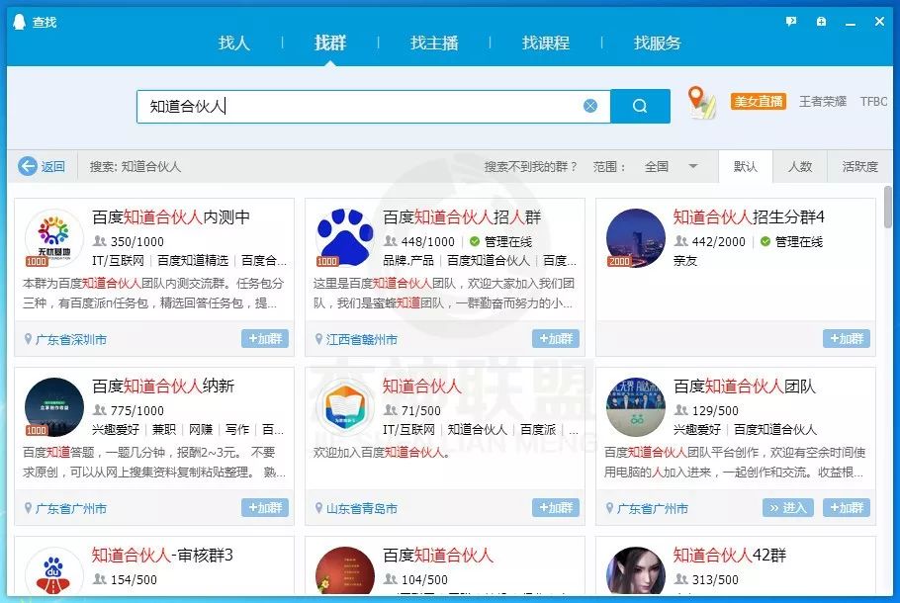
Task: Open group title 知道合伙人42群
Action: tap(730, 556)
